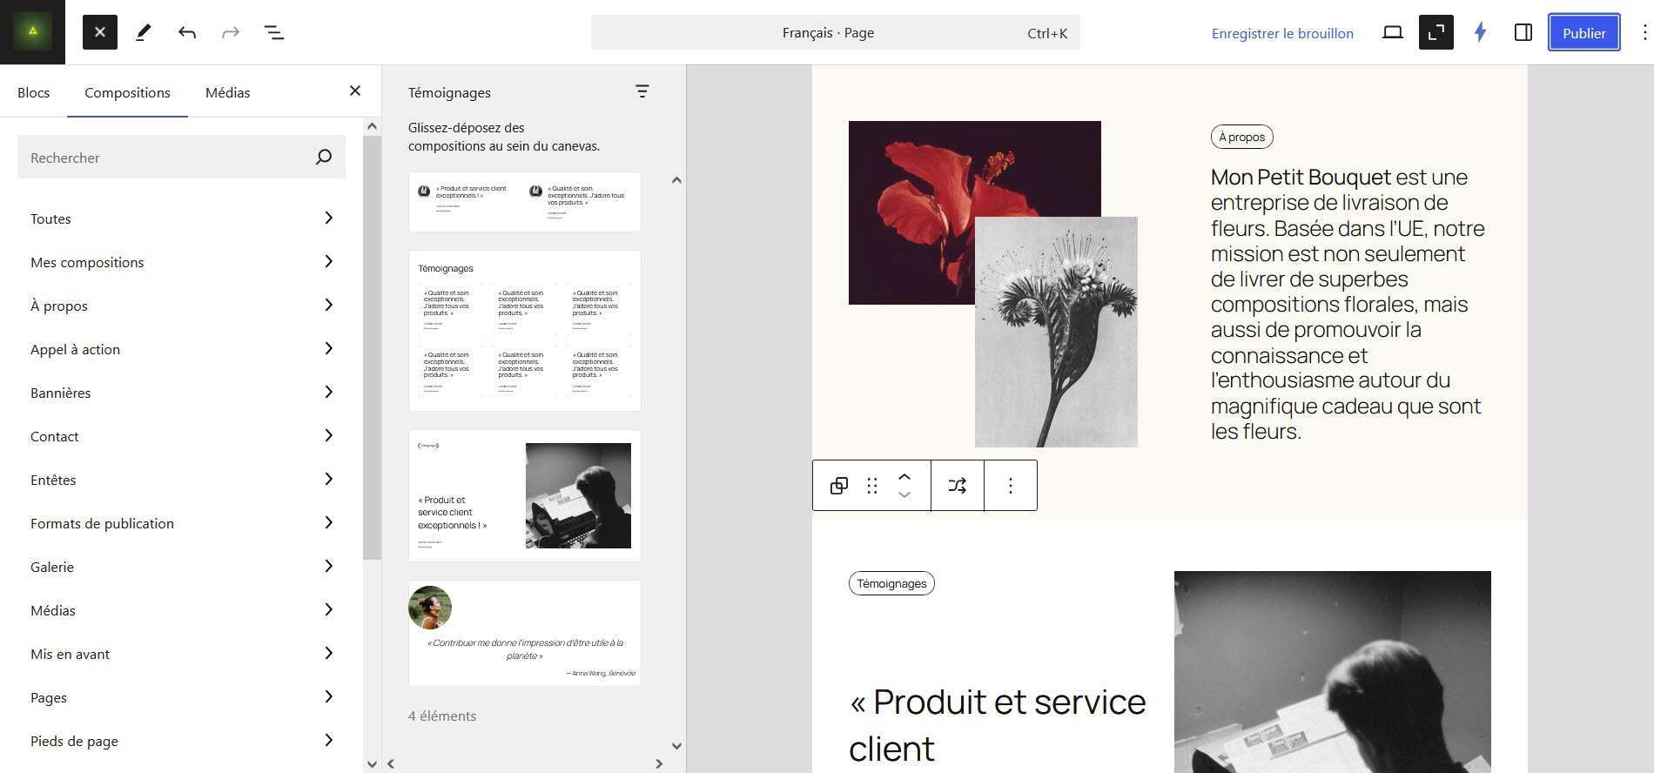Open the Médias pattern category row

pyautogui.click(x=181, y=610)
